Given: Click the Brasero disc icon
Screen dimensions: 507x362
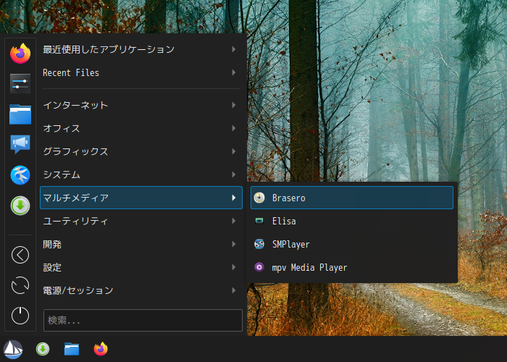Looking at the screenshot, I should (259, 198).
